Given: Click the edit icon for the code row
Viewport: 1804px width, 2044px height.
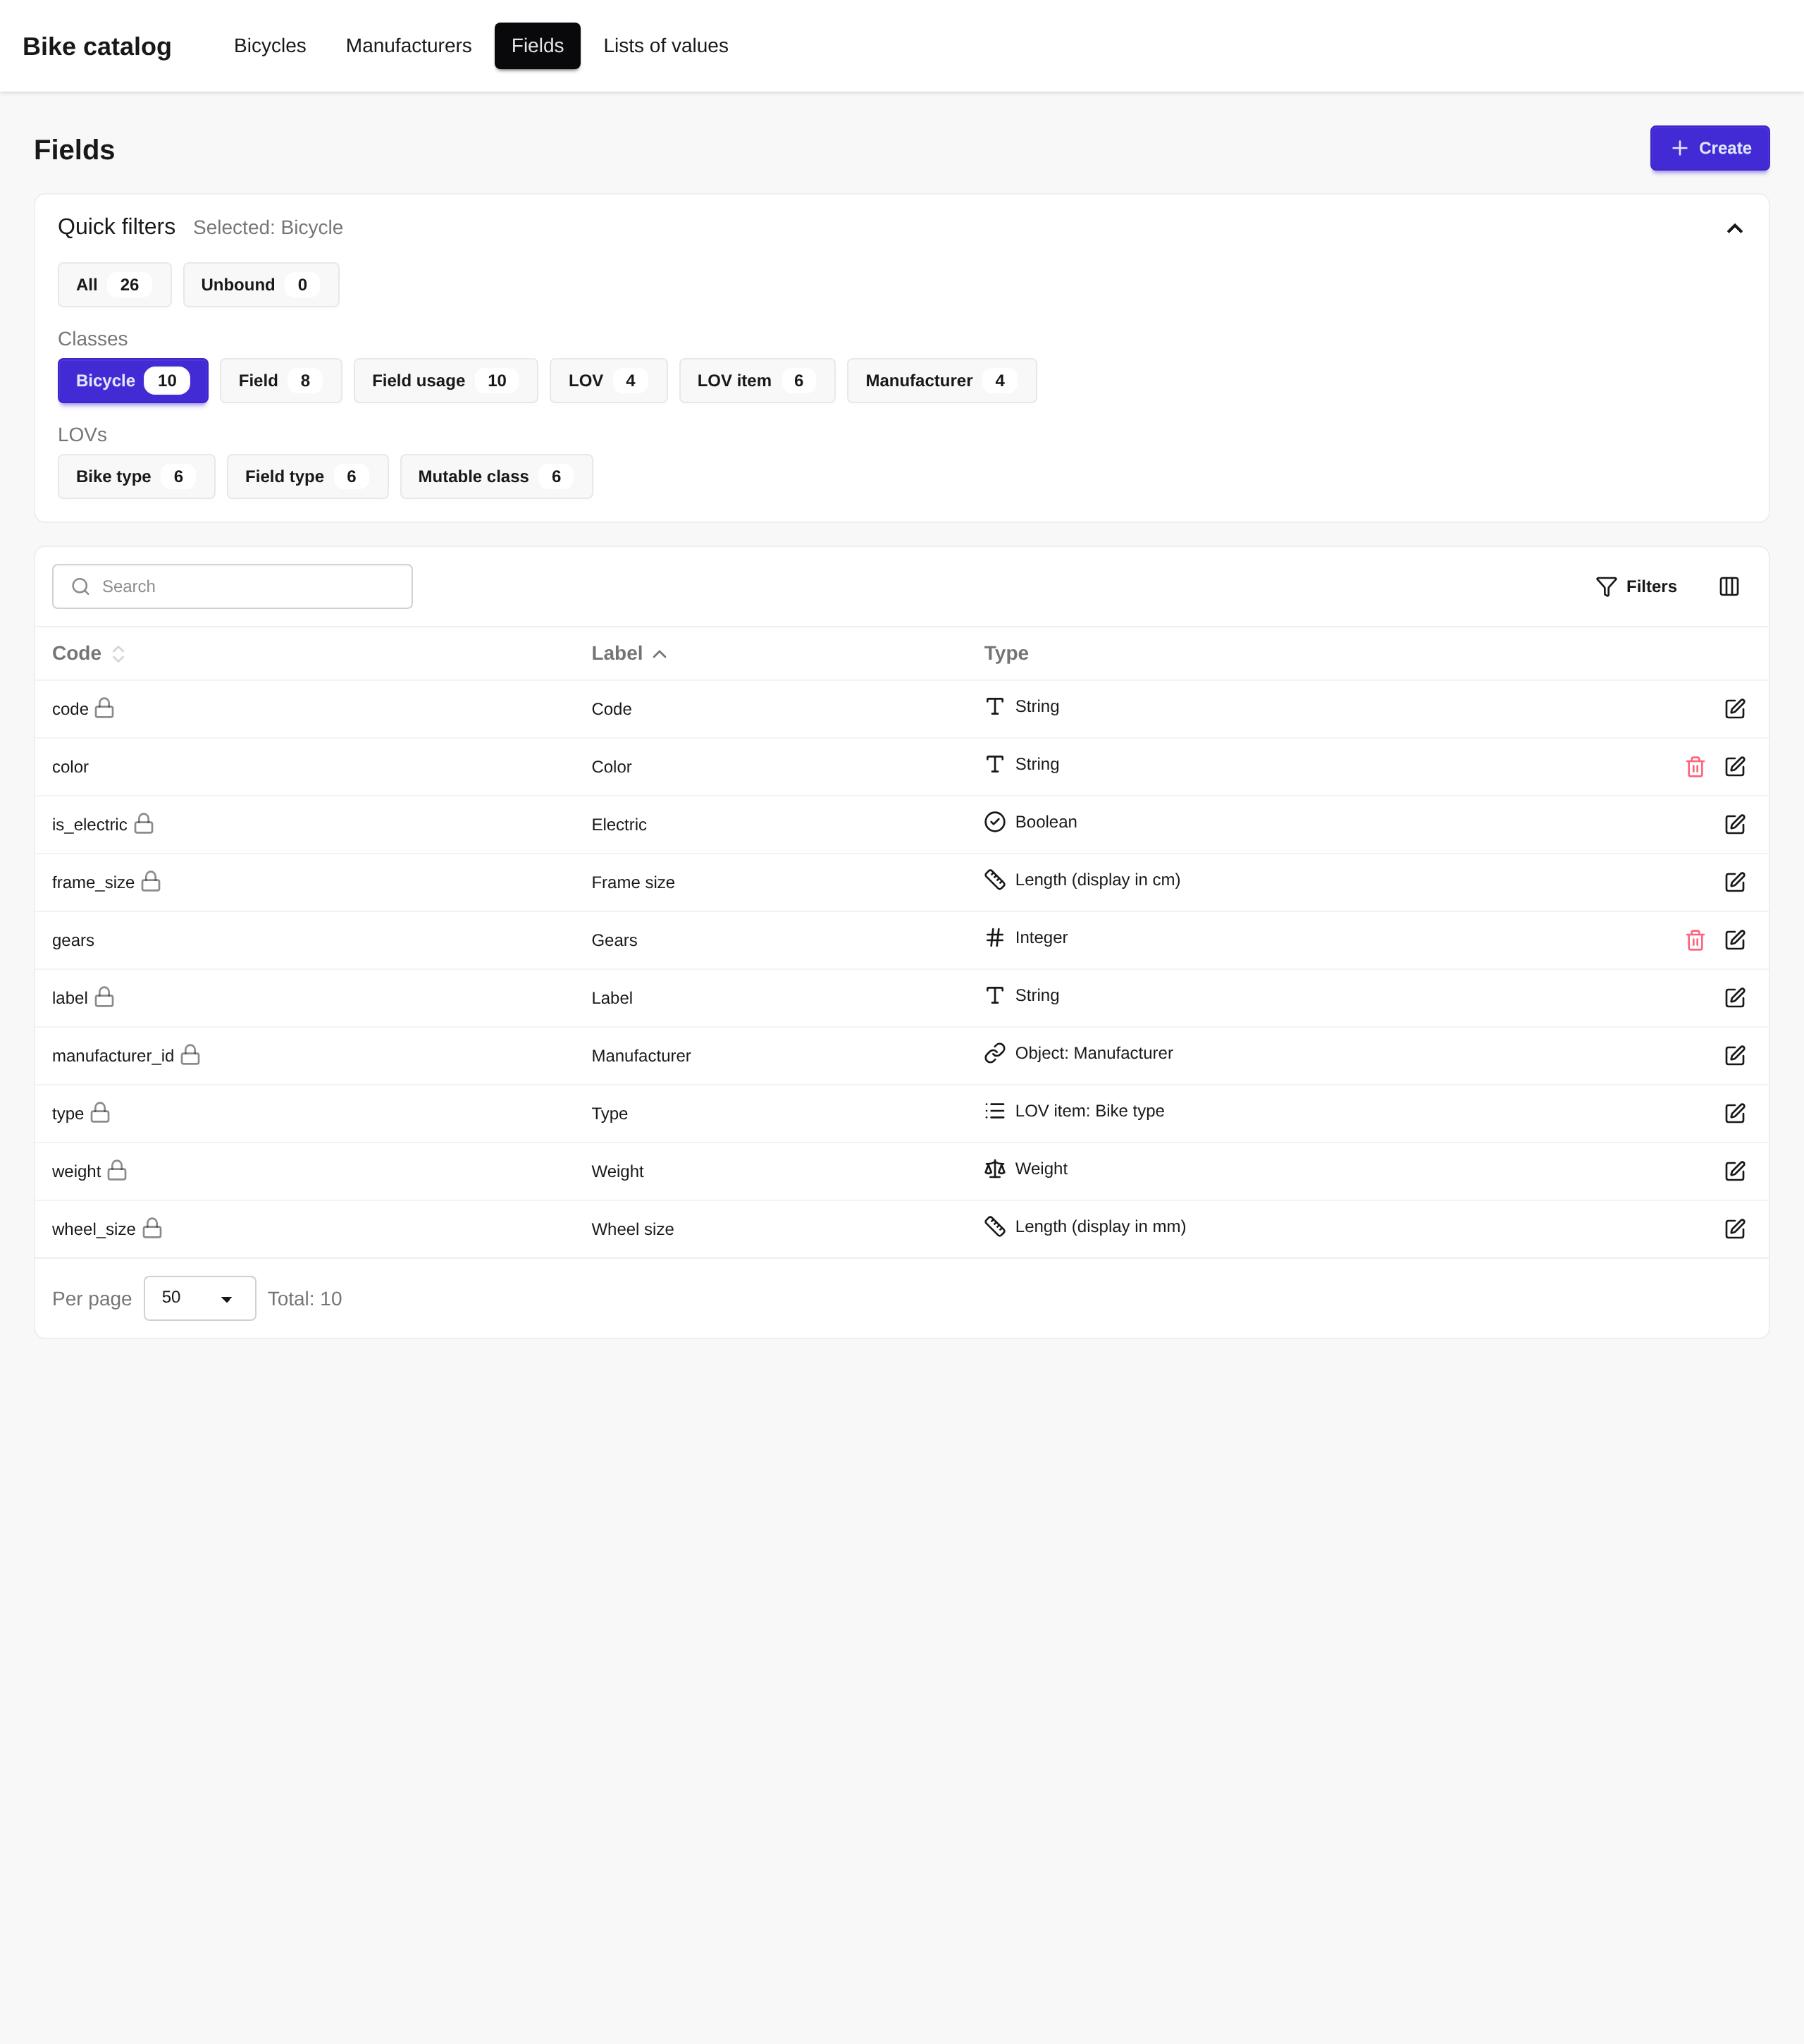Looking at the screenshot, I should [x=1734, y=709].
